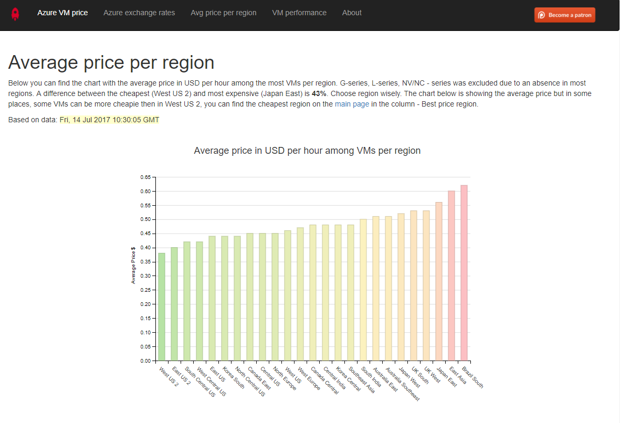Click the 0.50 y-axis tick label
The width and height of the screenshot is (620, 423).
pyautogui.click(x=145, y=219)
